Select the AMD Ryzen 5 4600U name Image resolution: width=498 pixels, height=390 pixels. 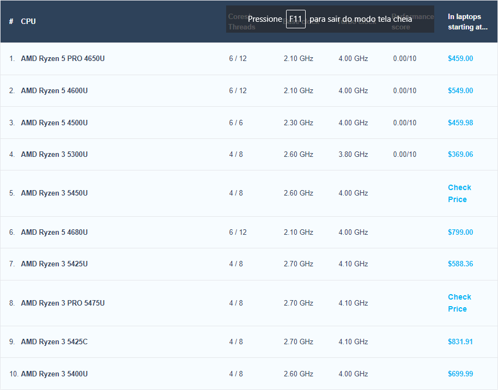coord(54,90)
